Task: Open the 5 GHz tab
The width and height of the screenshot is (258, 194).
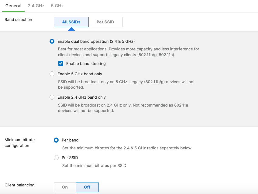Action: click(57, 6)
